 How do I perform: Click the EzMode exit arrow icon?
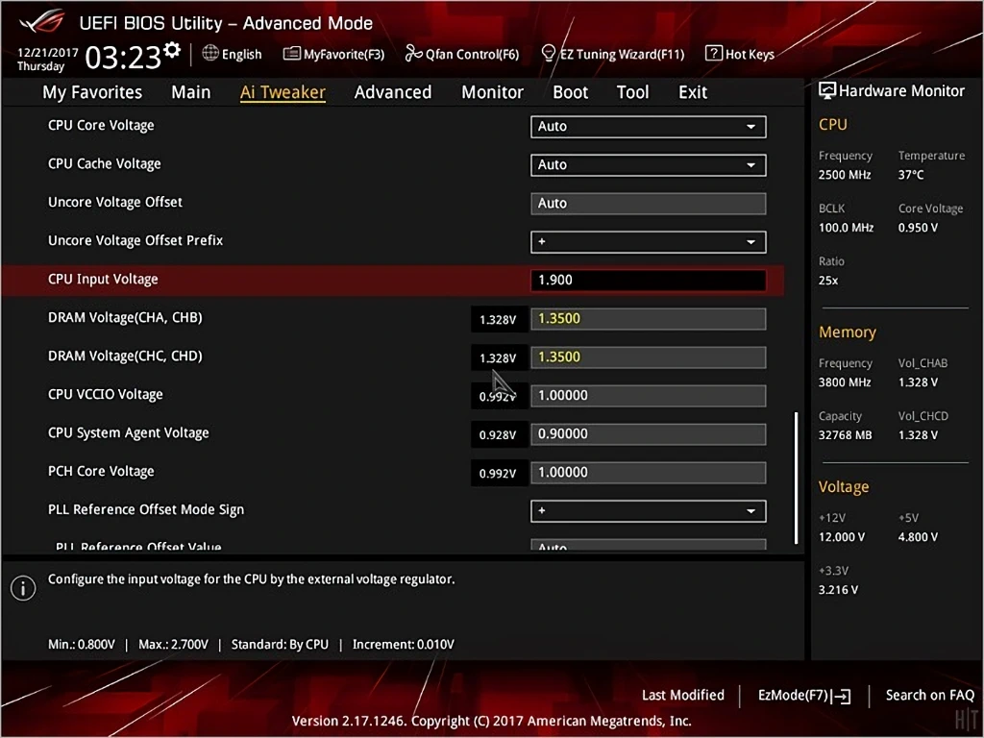click(x=842, y=696)
